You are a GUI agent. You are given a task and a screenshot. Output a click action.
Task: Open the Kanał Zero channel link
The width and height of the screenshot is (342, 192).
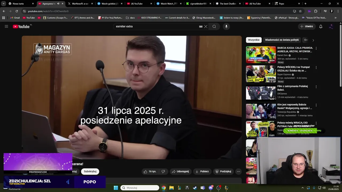[282, 55]
